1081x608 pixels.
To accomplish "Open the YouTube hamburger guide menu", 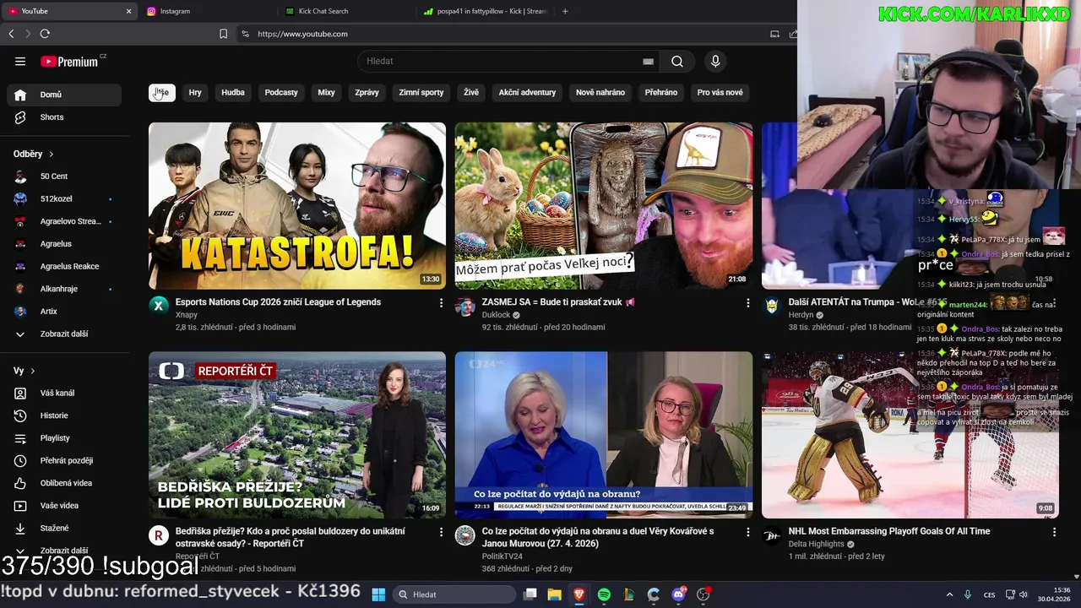I will pyautogui.click(x=20, y=61).
